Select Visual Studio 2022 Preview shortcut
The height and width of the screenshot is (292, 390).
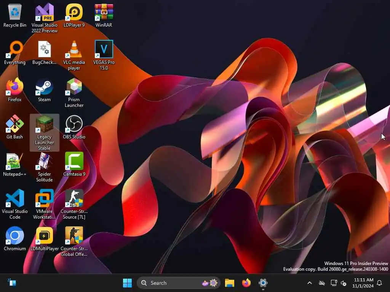[x=44, y=18]
